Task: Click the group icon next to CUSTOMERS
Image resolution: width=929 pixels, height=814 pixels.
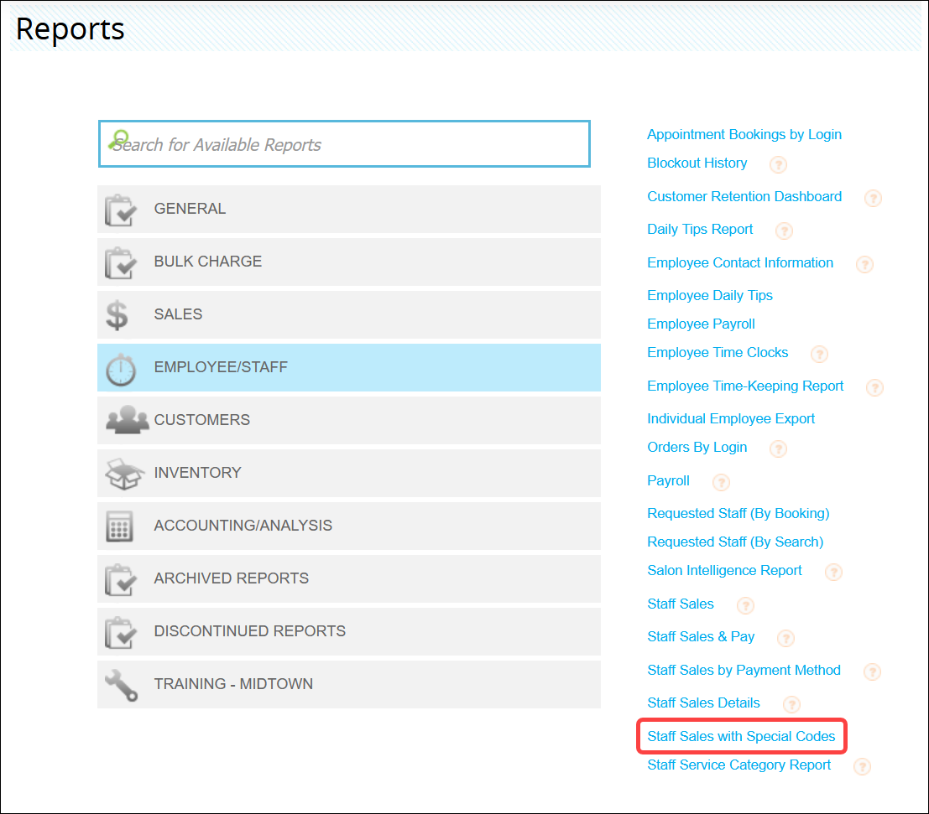Action: 124,420
